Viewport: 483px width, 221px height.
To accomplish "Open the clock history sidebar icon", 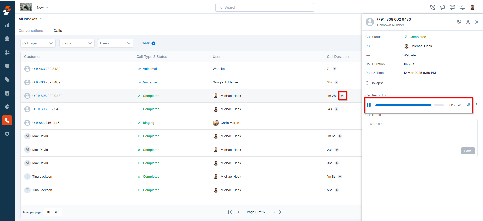I will [7, 66].
